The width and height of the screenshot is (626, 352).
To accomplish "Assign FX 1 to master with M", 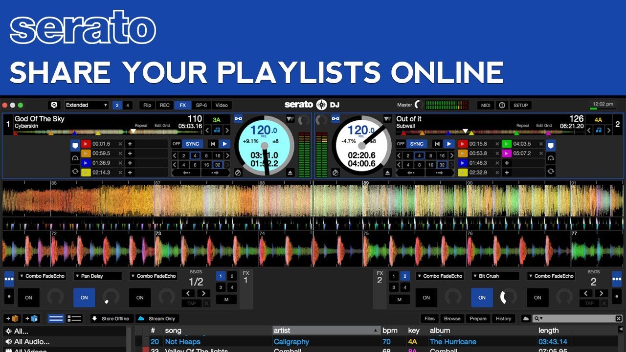I will [226, 299].
